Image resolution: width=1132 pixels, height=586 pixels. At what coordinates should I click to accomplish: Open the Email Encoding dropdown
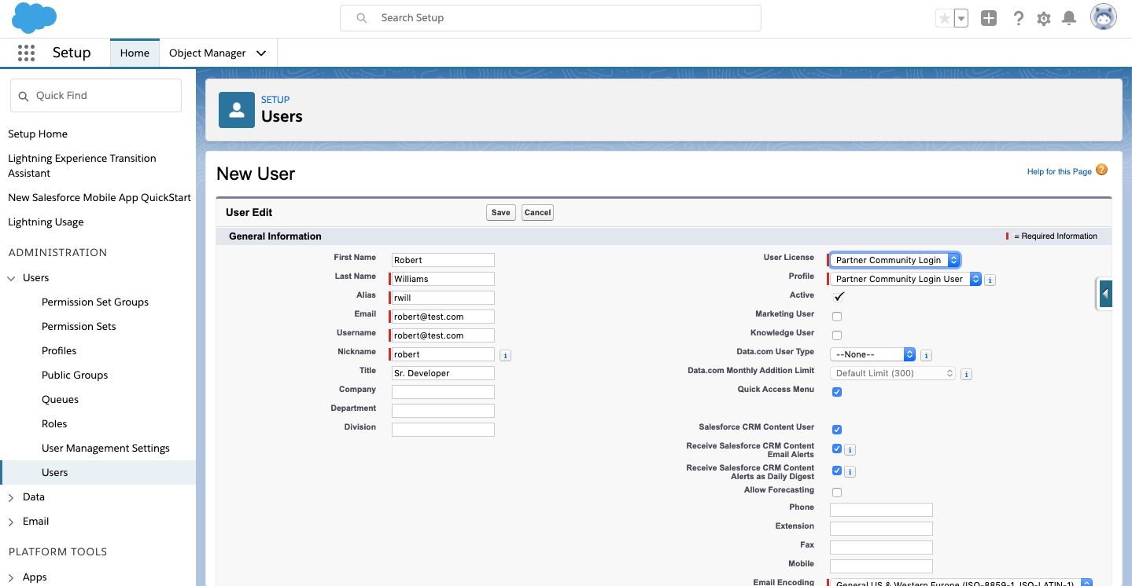[x=961, y=583]
